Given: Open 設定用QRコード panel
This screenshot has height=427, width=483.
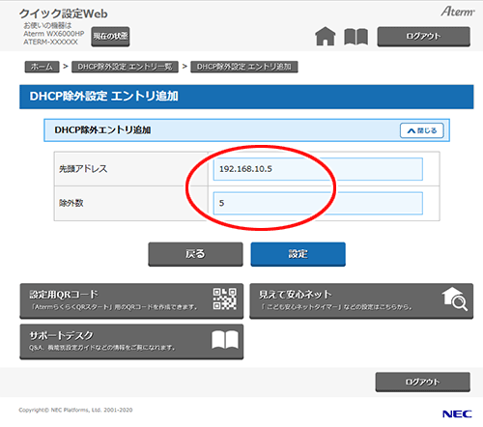Looking at the screenshot, I should (x=131, y=301).
